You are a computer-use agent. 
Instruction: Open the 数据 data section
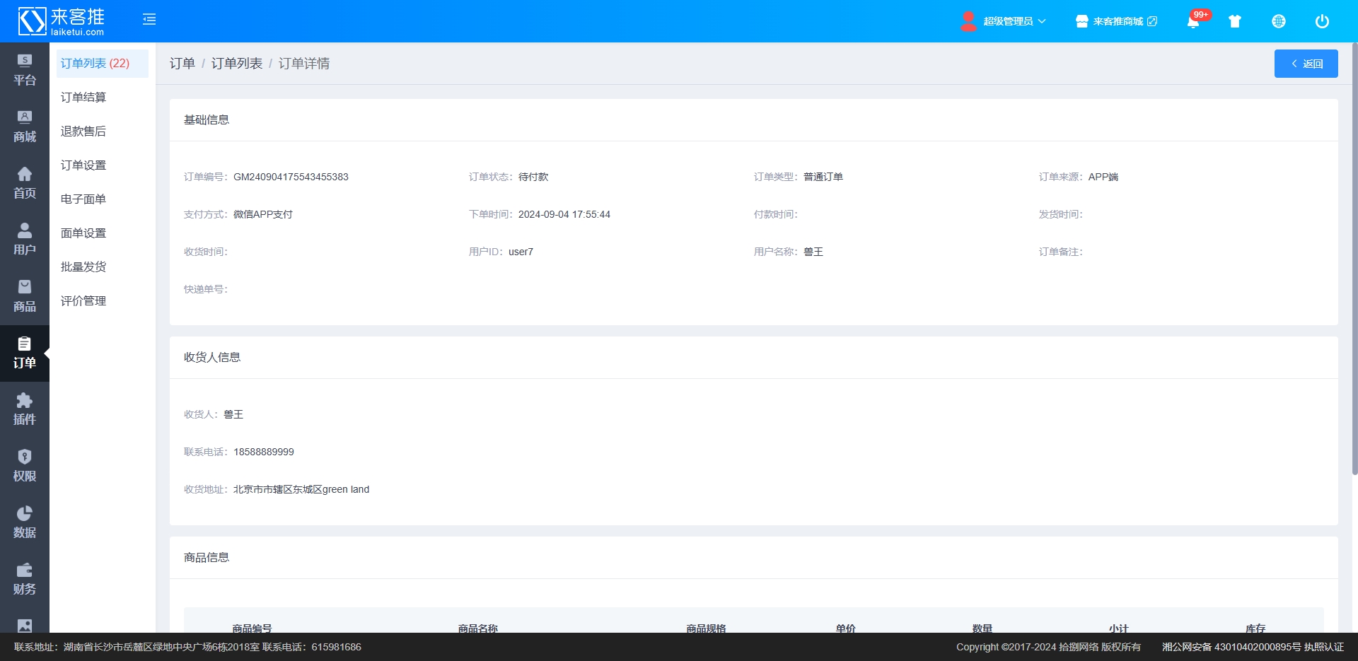tap(25, 522)
